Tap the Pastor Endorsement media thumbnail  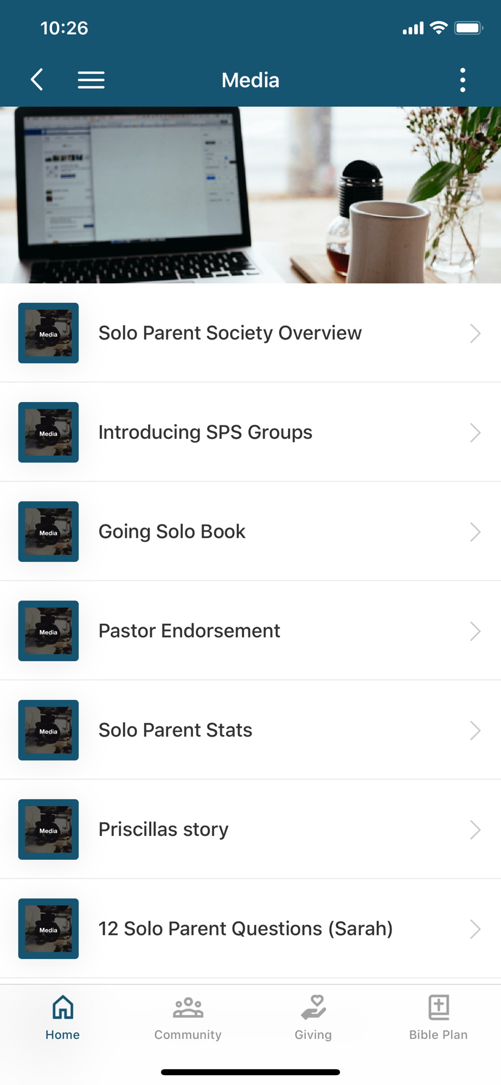coord(48,631)
